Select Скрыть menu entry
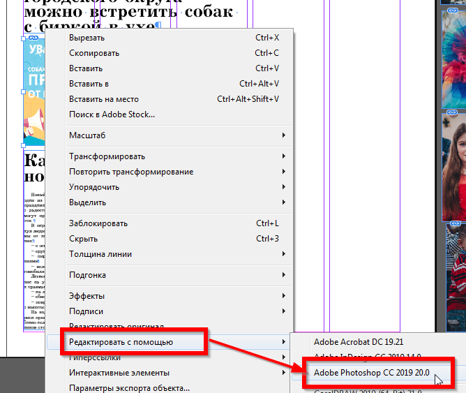 click(x=170, y=239)
